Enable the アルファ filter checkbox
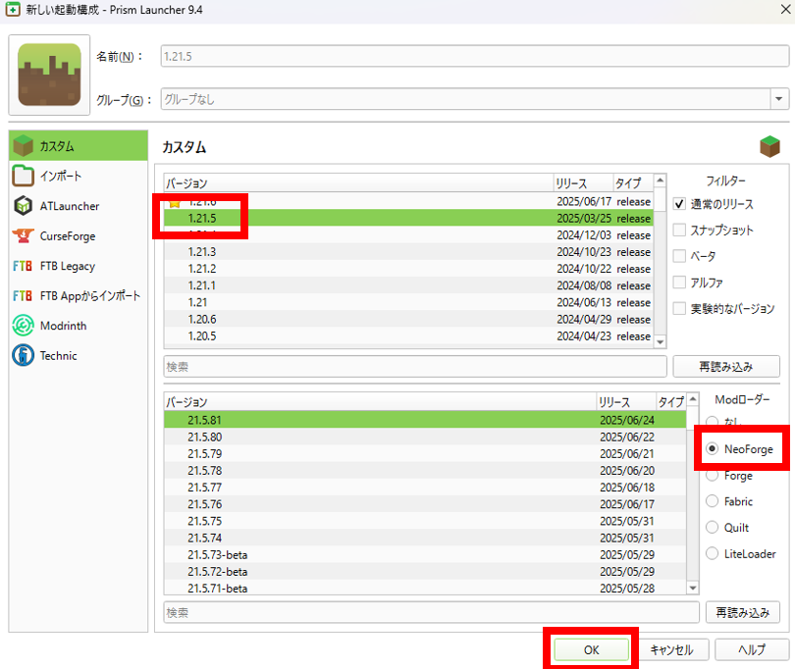The image size is (795, 669). click(x=679, y=283)
